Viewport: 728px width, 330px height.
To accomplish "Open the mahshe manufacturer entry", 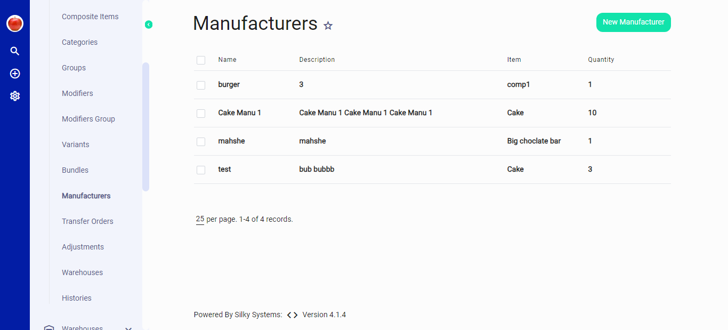I will click(231, 141).
